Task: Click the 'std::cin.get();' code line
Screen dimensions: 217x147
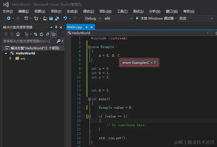Action: coord(113,138)
